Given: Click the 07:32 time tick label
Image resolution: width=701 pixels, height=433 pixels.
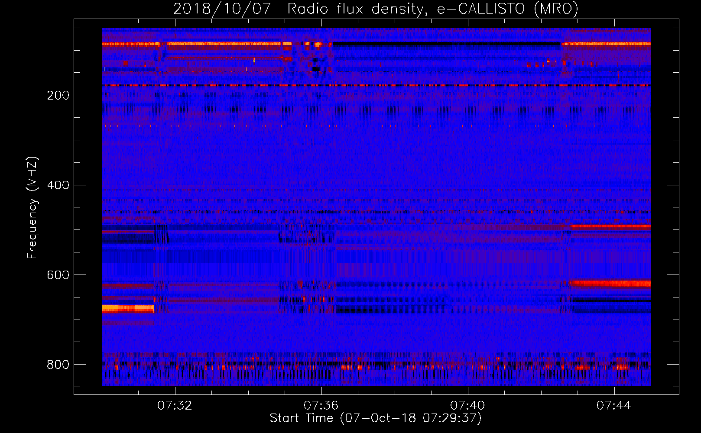Looking at the screenshot, I should [x=175, y=406].
